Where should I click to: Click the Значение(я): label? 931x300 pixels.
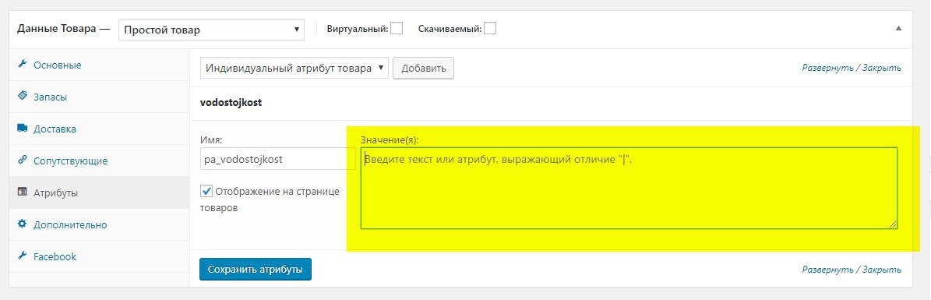390,140
